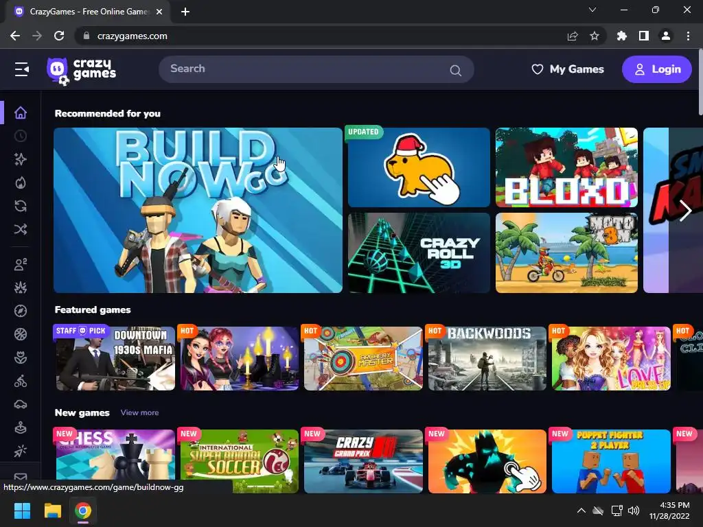Viewport: 703px width, 527px height.
Task: Open the Updated refresh sidebar icon
Action: point(21,206)
